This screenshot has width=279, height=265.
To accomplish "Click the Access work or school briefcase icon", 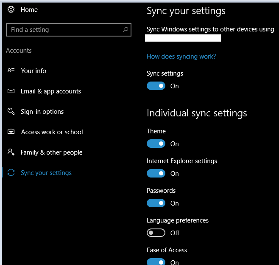I will pos(11,132).
